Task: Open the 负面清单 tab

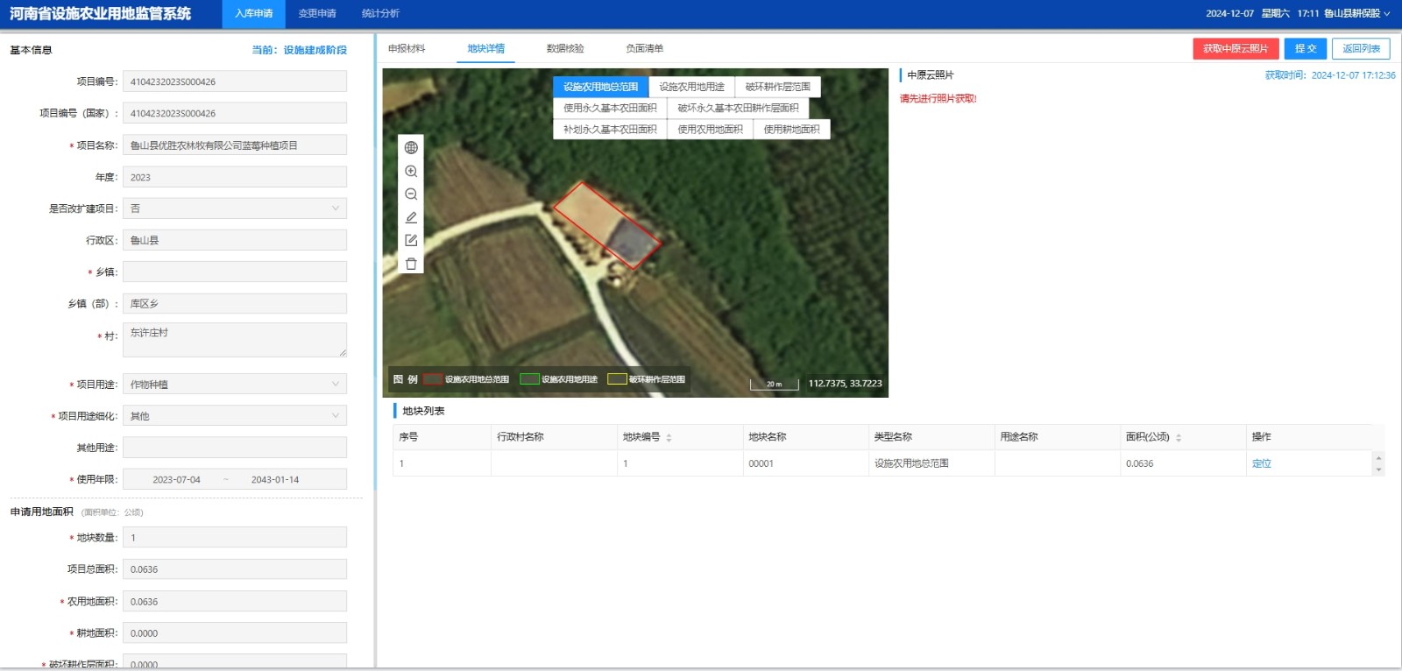Action: 644,49
